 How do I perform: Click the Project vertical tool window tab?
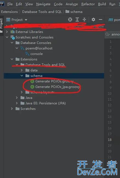tap(1, 24)
